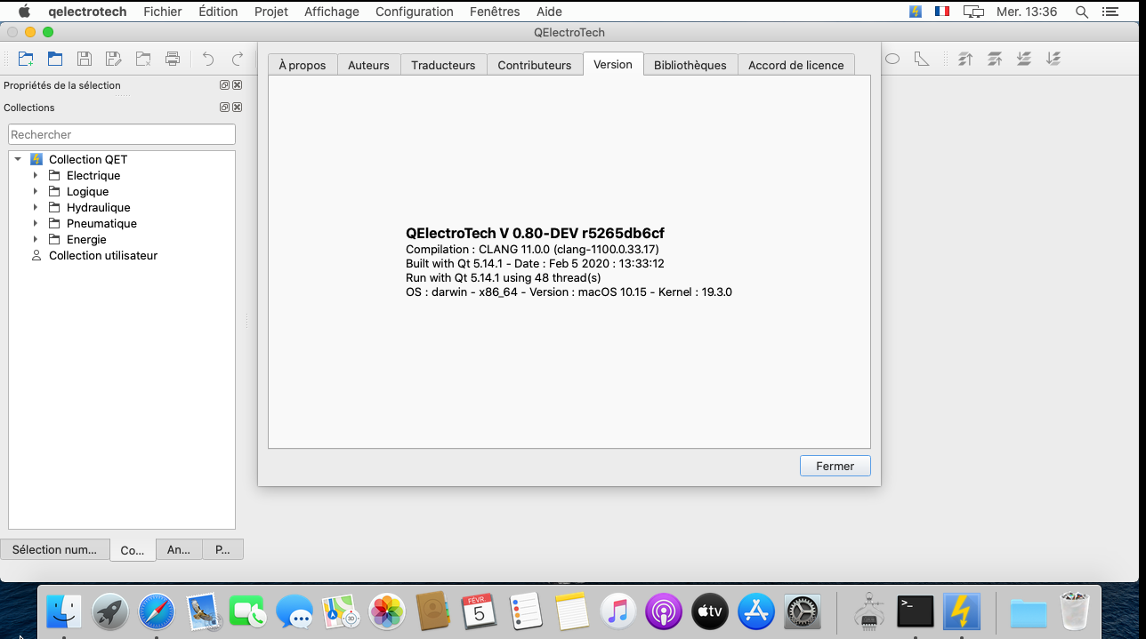Select the Electrique tree item
The width and height of the screenshot is (1146, 639).
(93, 175)
